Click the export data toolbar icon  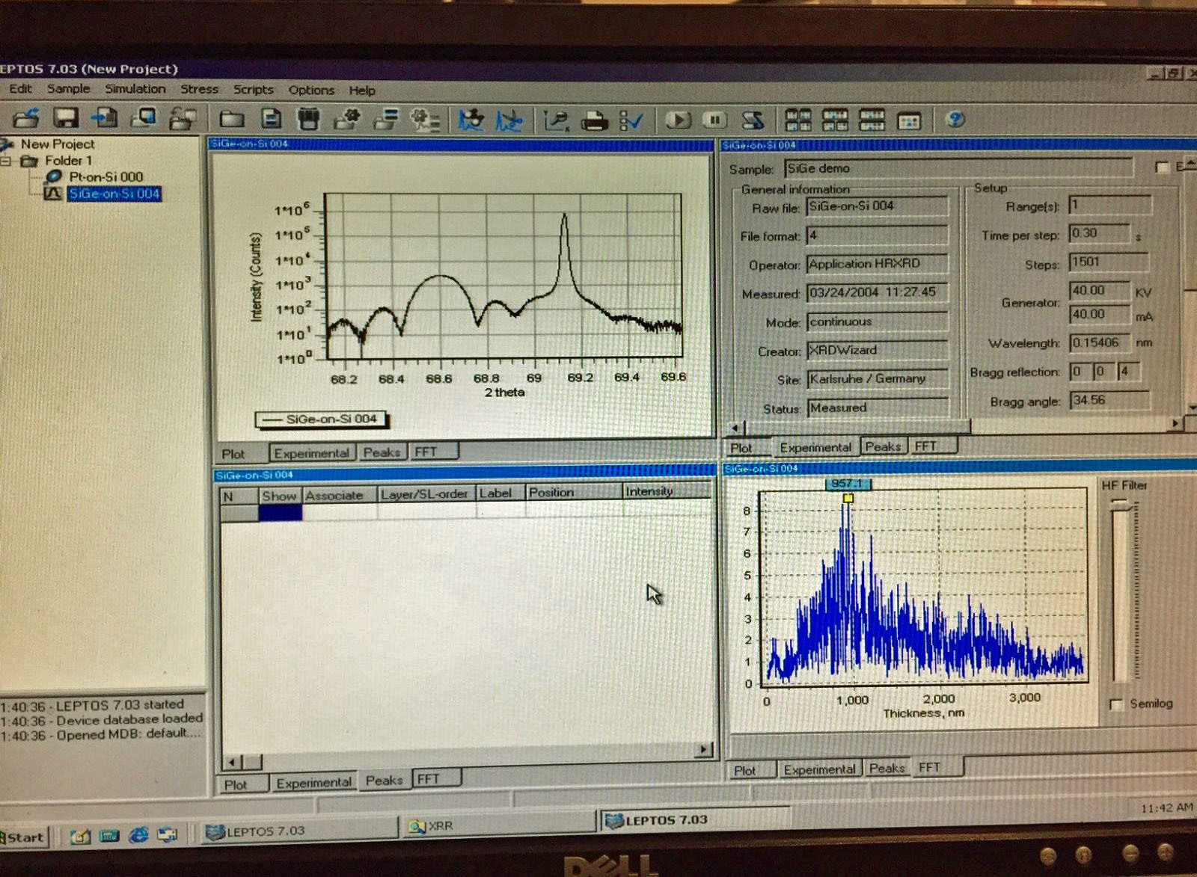(x=144, y=117)
